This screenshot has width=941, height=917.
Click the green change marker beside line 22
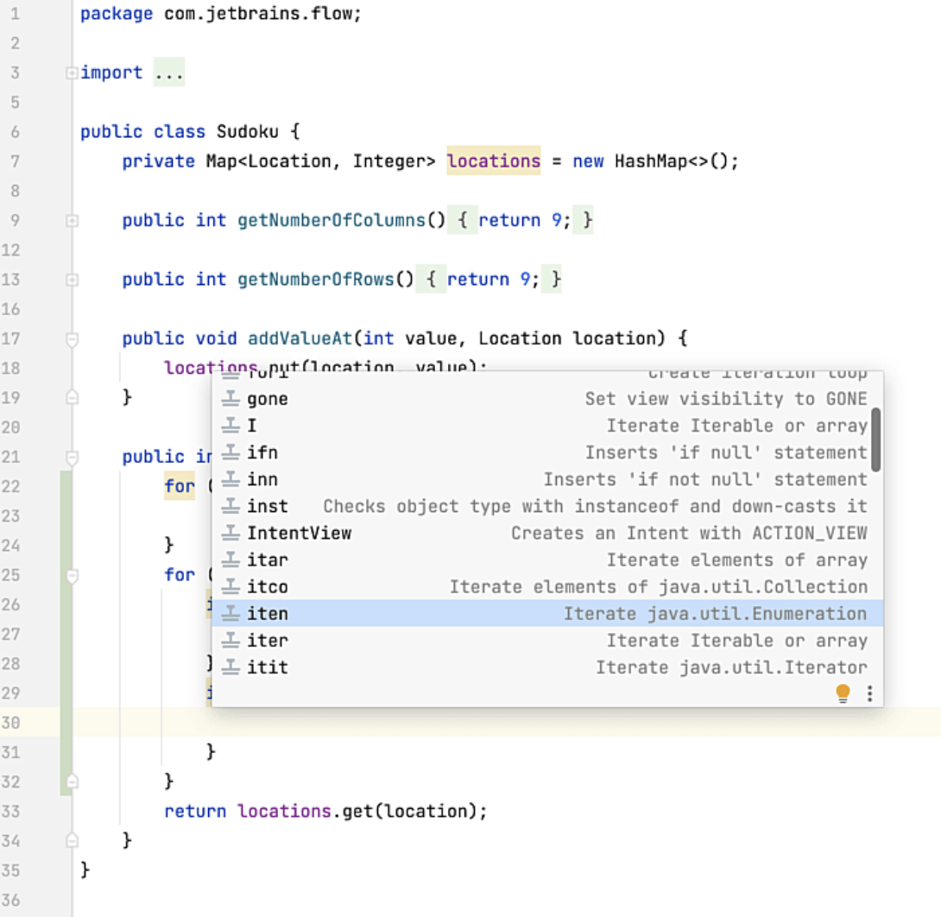[x=63, y=486]
